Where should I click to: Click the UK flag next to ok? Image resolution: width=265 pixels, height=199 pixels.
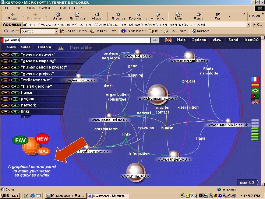pyautogui.click(x=168, y=40)
